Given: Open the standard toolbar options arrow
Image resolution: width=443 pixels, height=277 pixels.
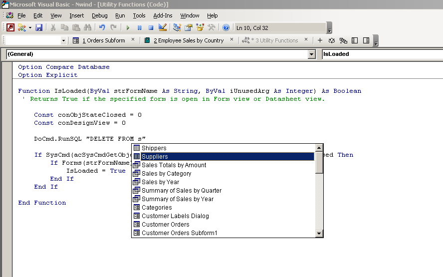Looking at the screenshot, I should click(x=329, y=28).
